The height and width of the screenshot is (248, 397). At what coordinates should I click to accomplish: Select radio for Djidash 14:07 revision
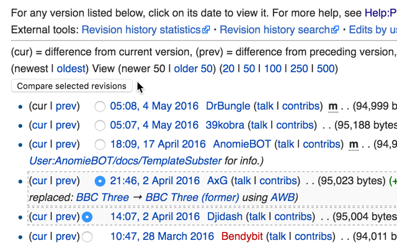pos(87,217)
